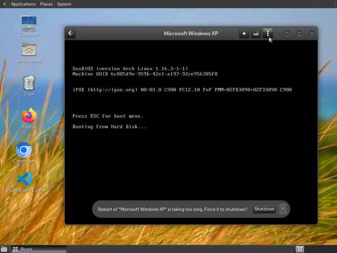Dismiss the restart notification with X
337x253 pixels.
(283, 209)
